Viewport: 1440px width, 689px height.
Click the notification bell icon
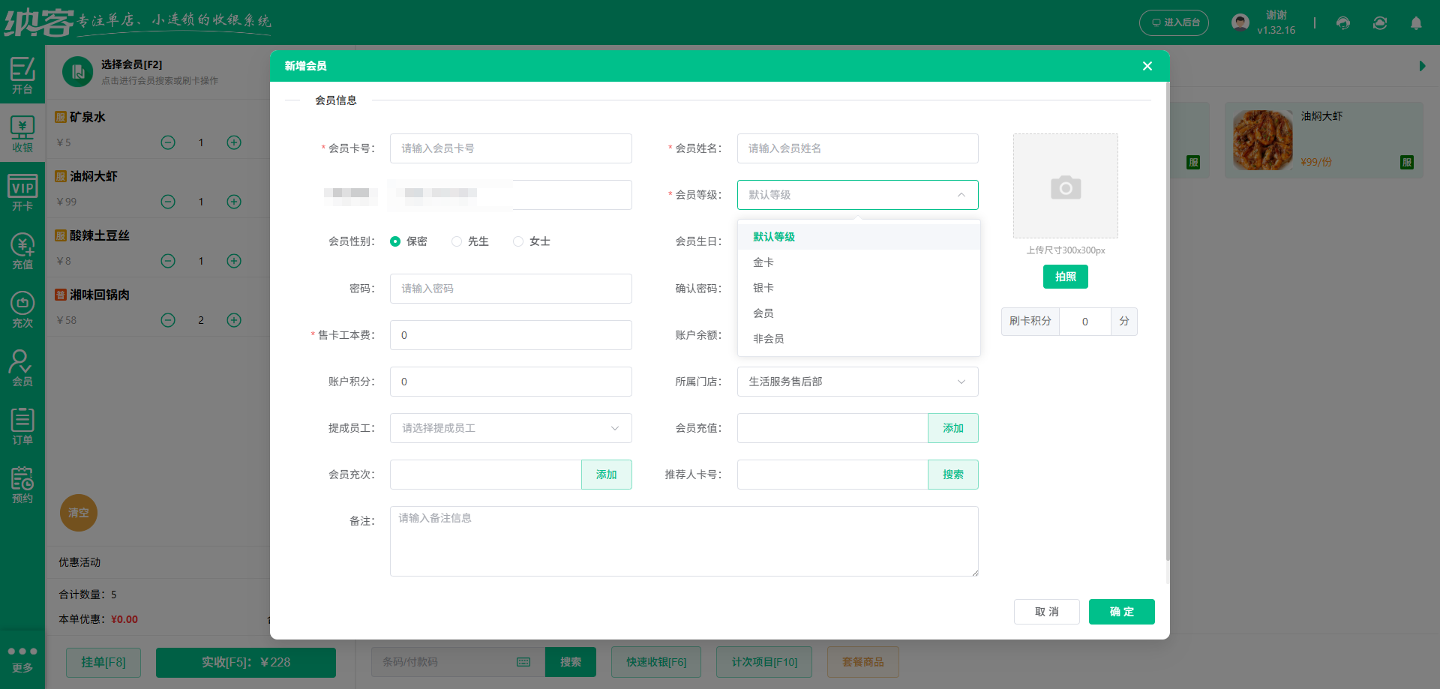click(x=1417, y=23)
